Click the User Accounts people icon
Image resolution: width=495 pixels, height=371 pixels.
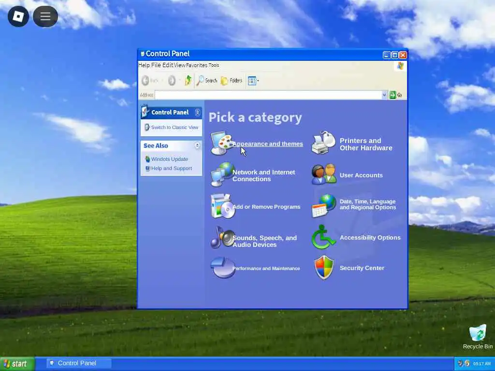click(324, 174)
